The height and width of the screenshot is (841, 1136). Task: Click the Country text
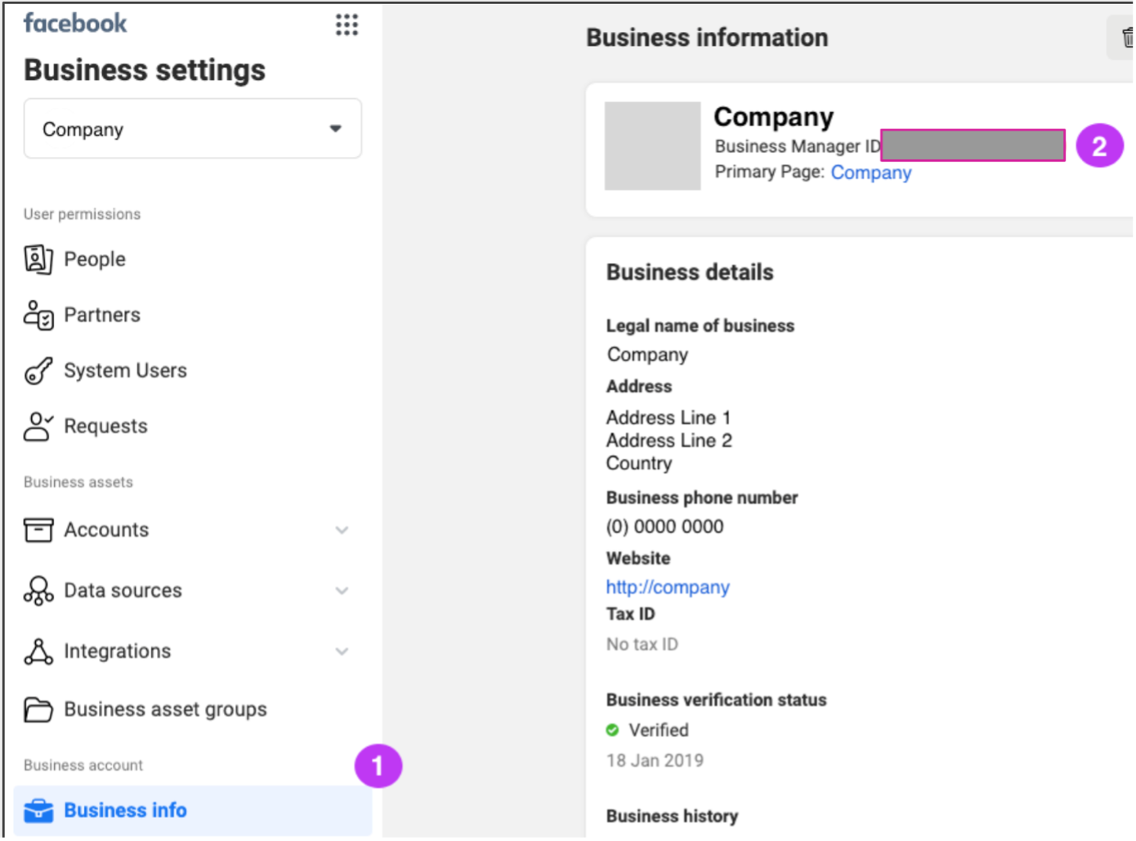coord(639,463)
